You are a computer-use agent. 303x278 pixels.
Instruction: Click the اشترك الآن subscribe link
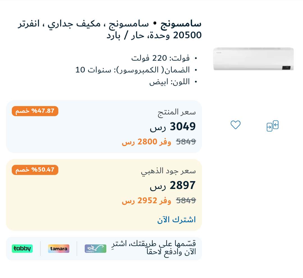click(x=176, y=219)
